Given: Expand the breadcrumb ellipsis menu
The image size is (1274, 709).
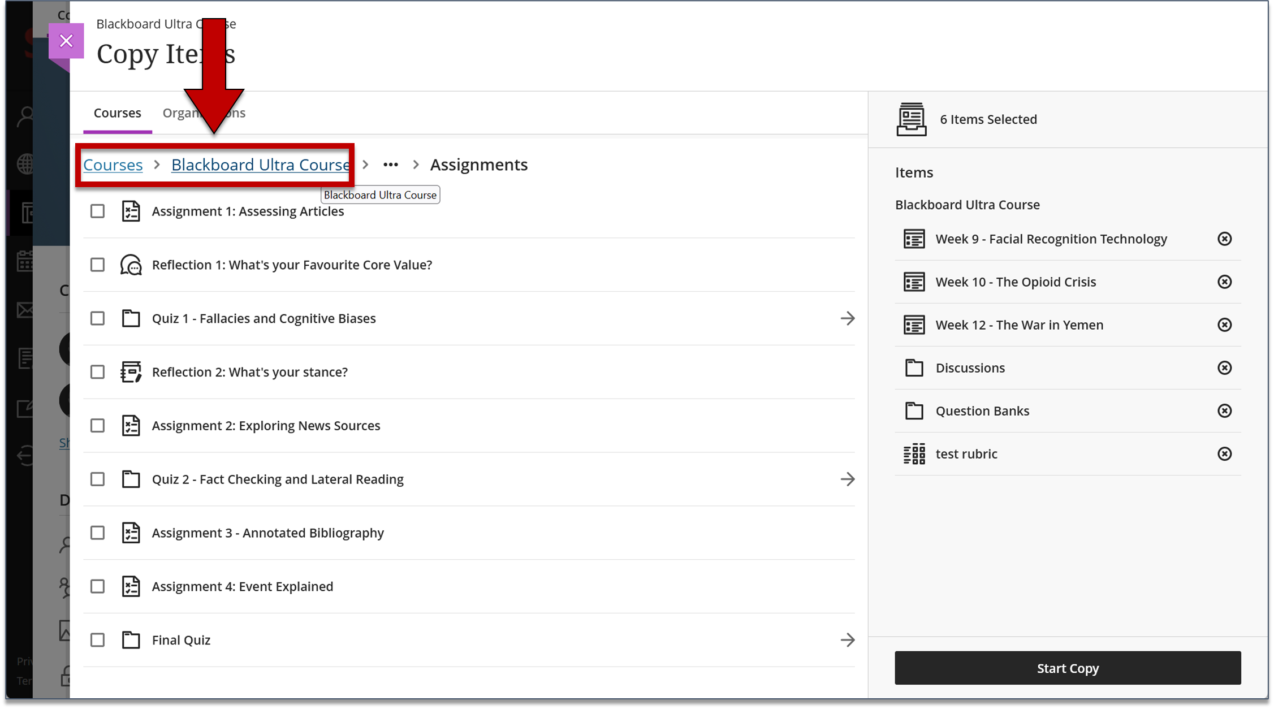Looking at the screenshot, I should pos(390,165).
